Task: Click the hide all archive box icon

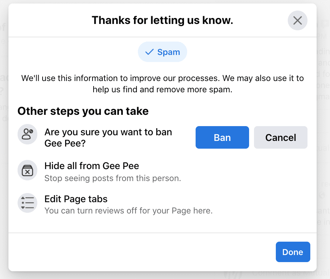Action: coord(27,170)
